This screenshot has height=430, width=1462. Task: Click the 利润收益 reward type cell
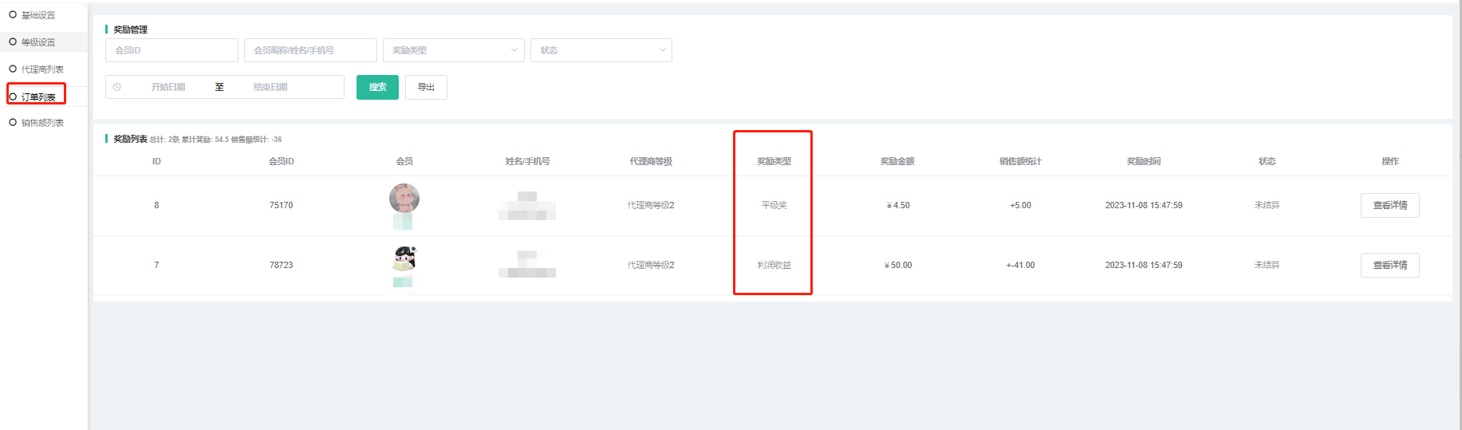774,265
